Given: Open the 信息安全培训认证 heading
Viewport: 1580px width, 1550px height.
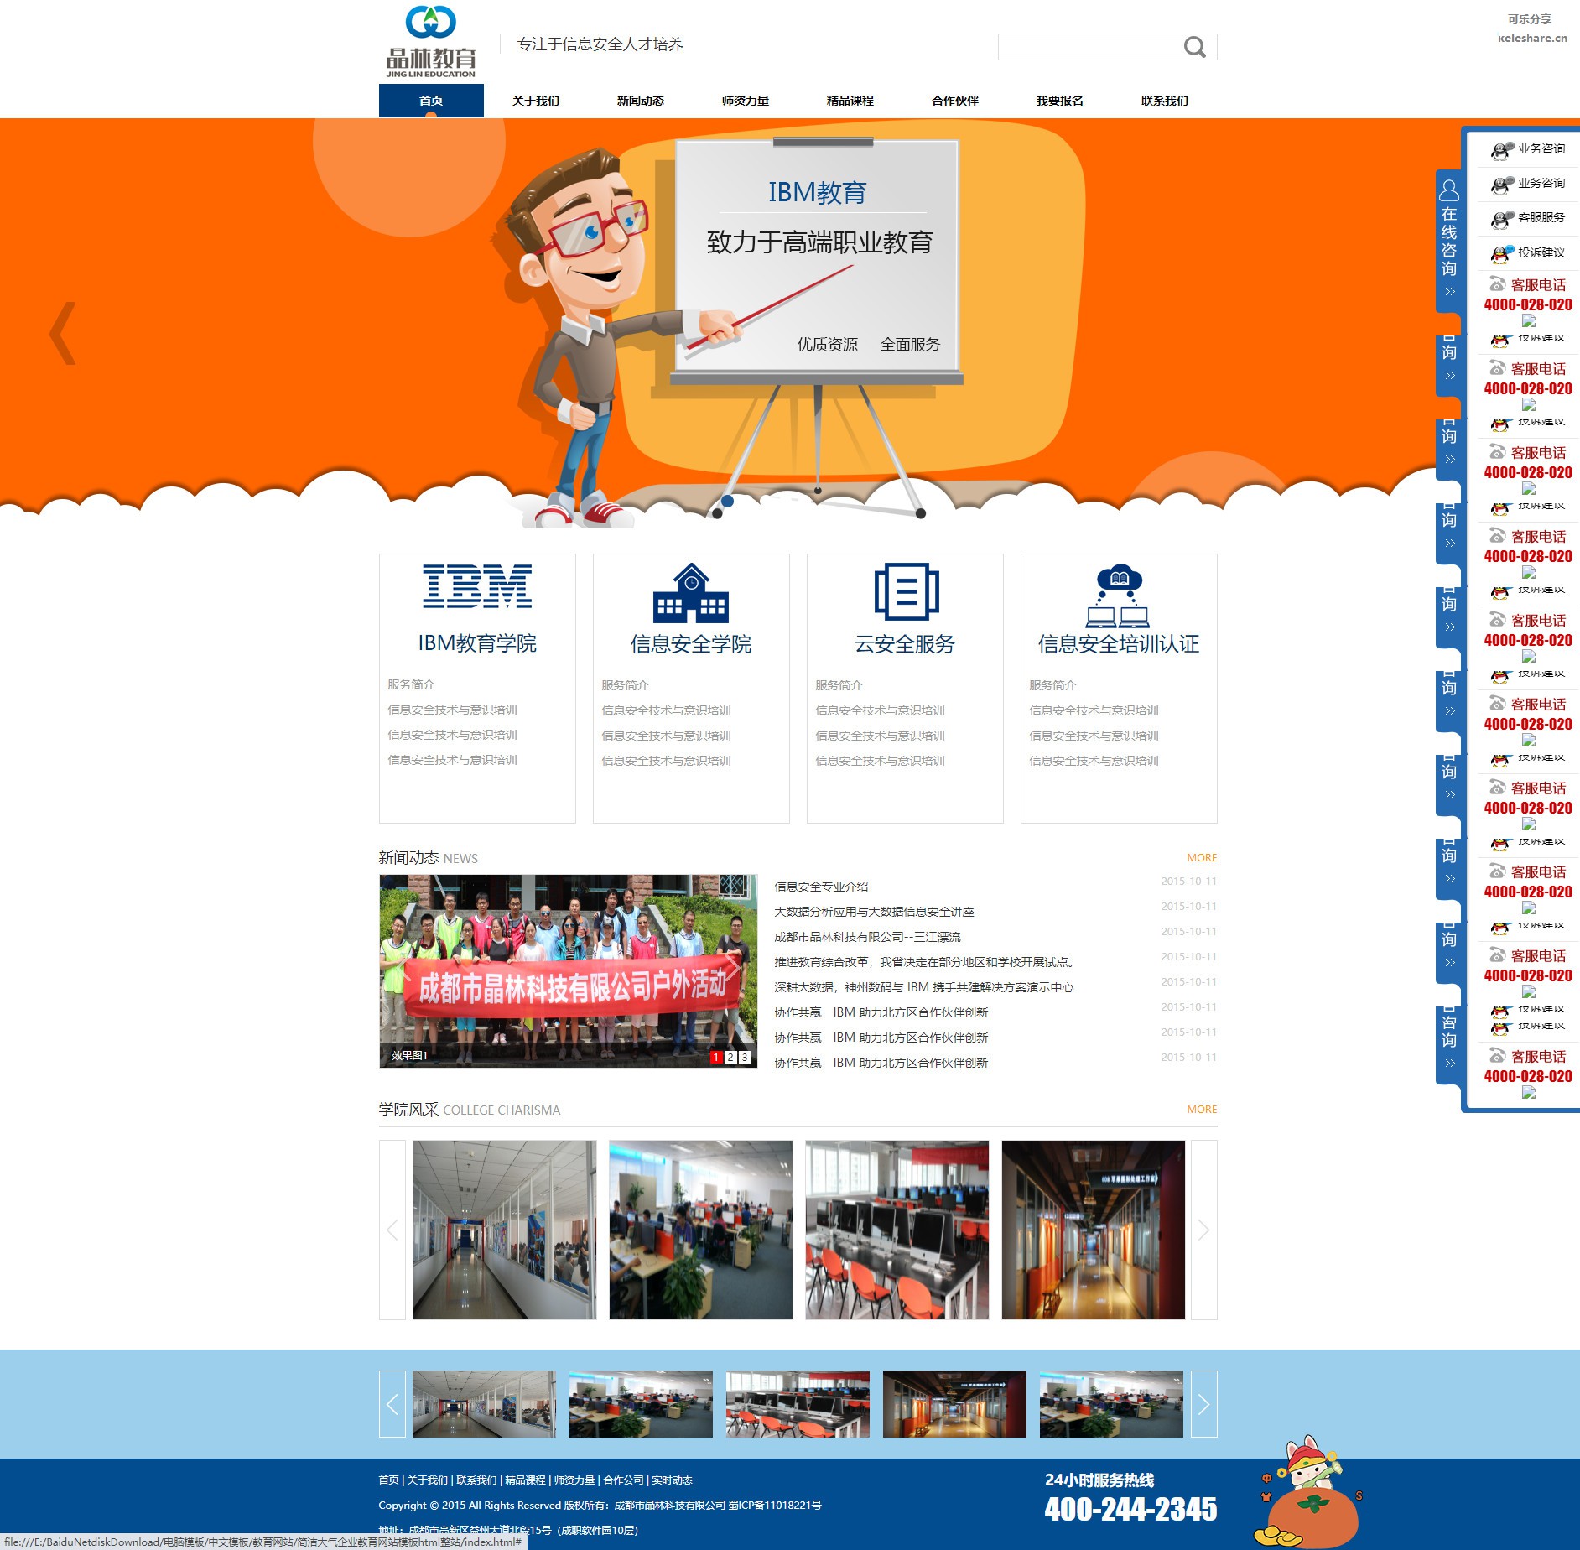Looking at the screenshot, I should tap(1119, 644).
